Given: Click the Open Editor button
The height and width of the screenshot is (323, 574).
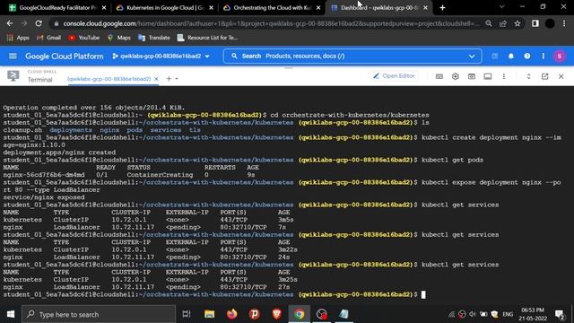Looking at the screenshot, I should point(394,75).
